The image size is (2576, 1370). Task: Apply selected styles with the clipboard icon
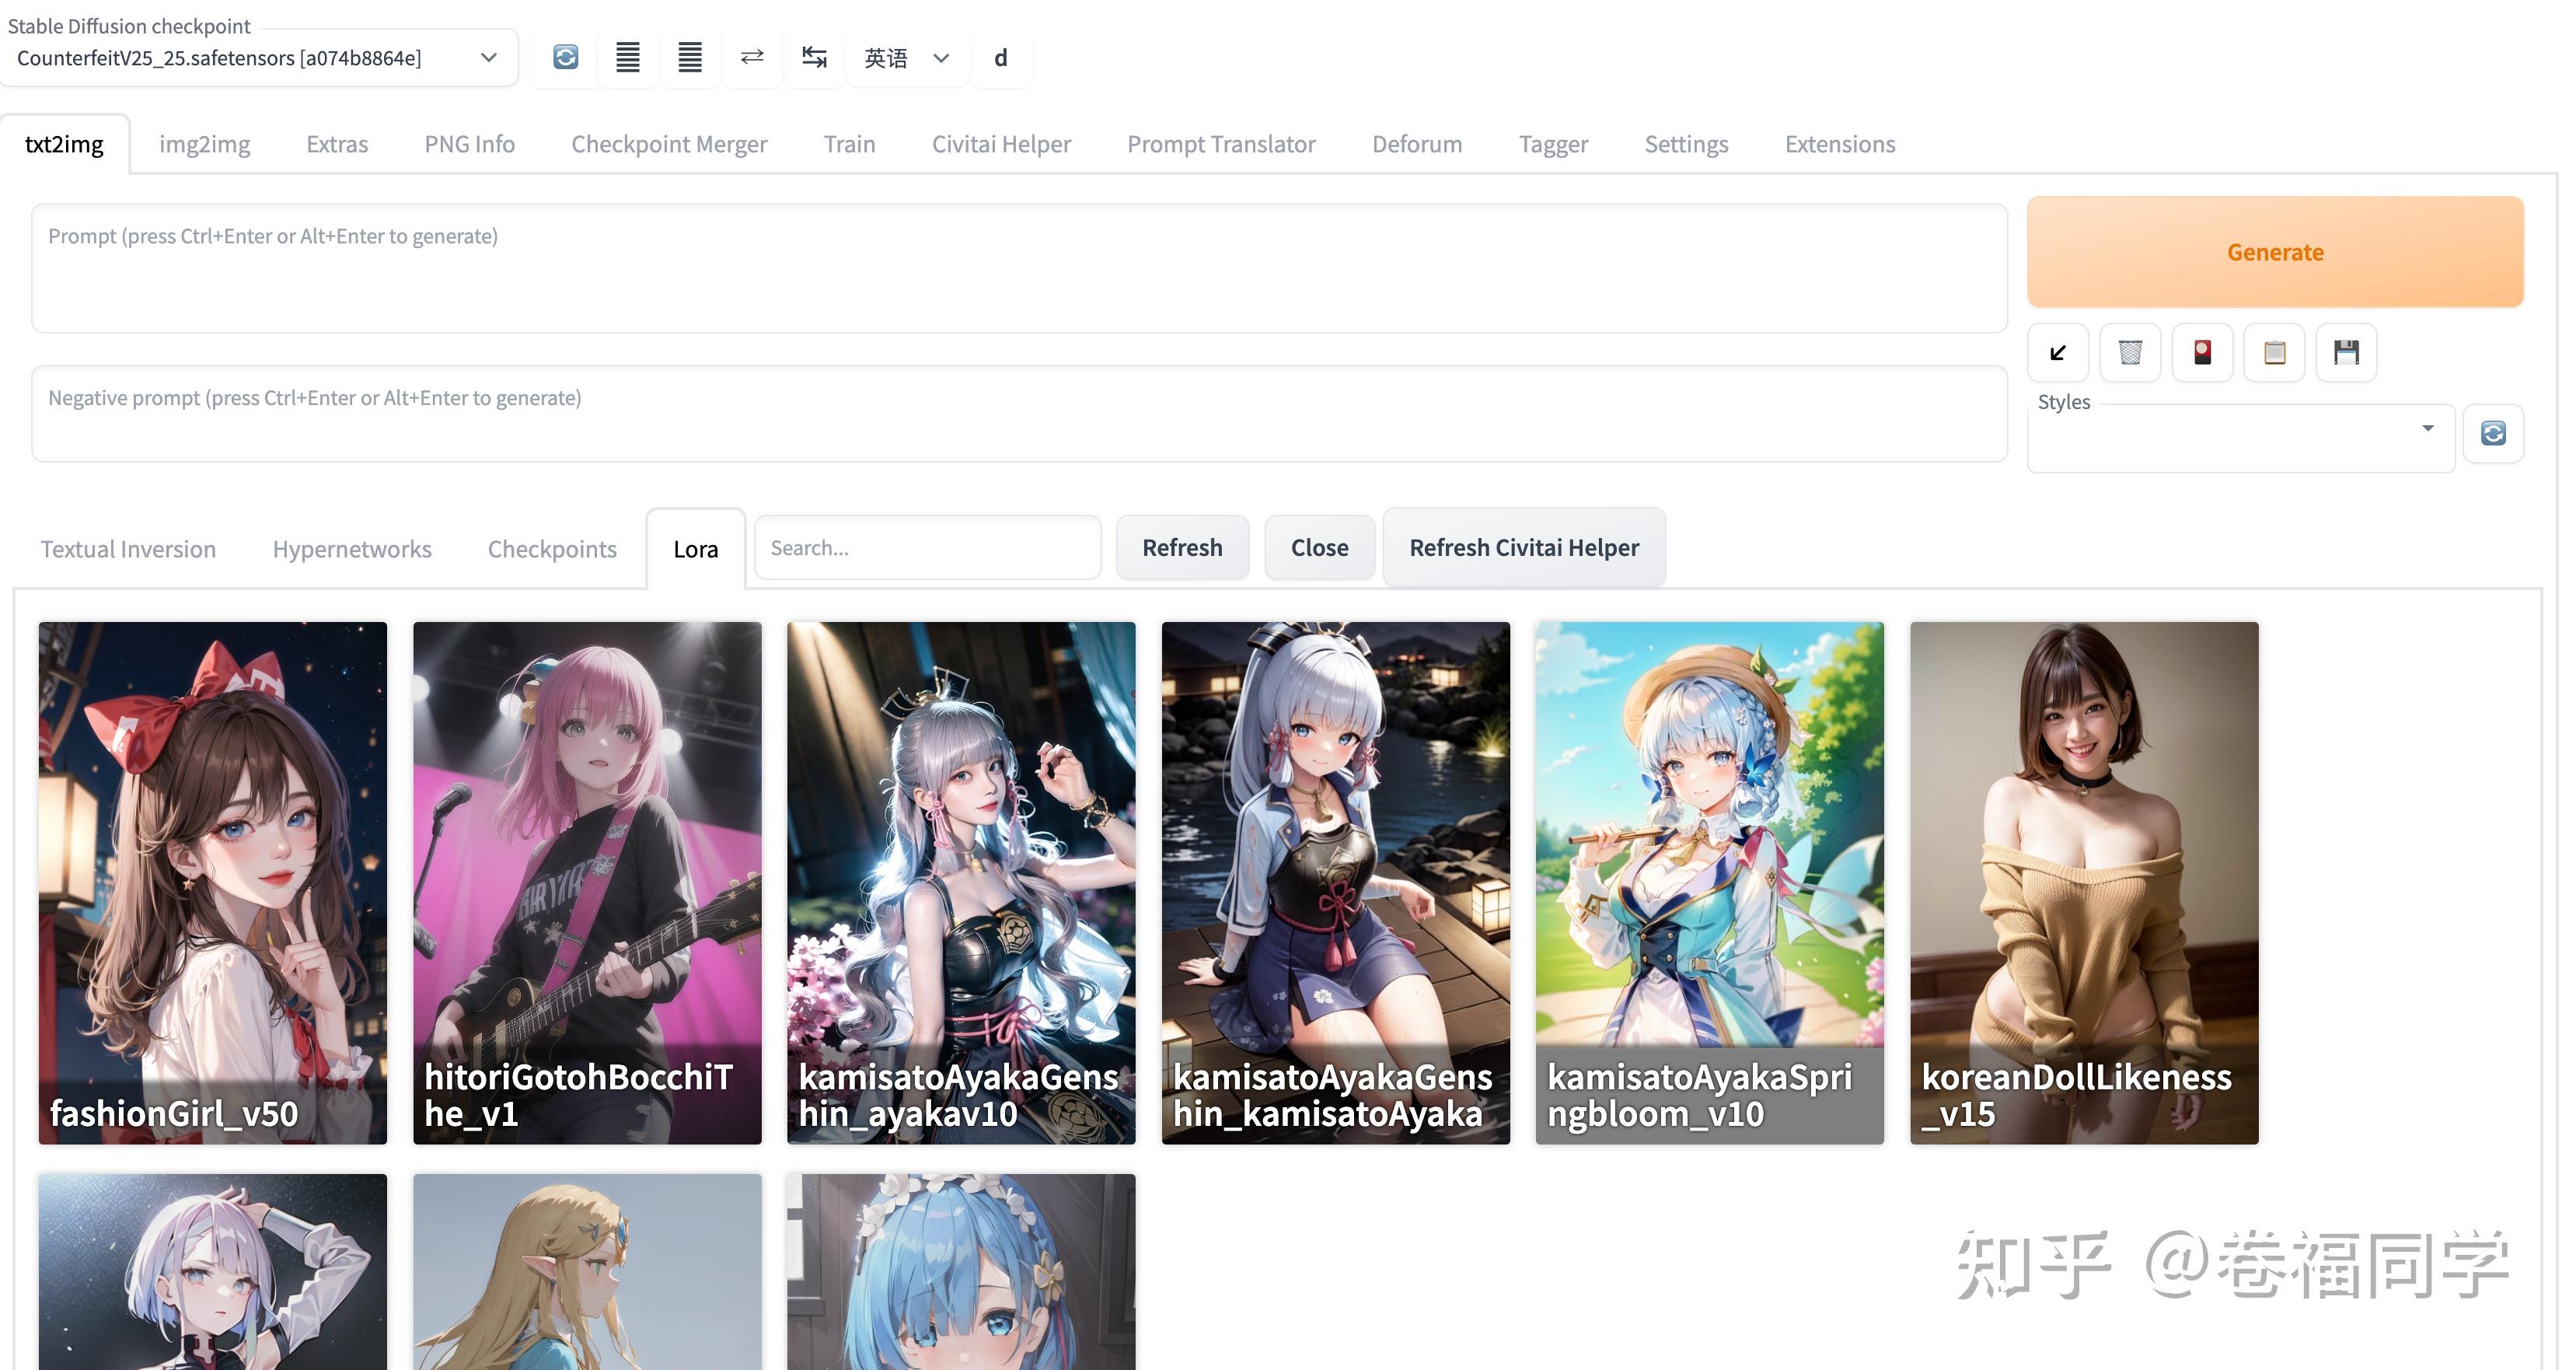click(x=2274, y=353)
